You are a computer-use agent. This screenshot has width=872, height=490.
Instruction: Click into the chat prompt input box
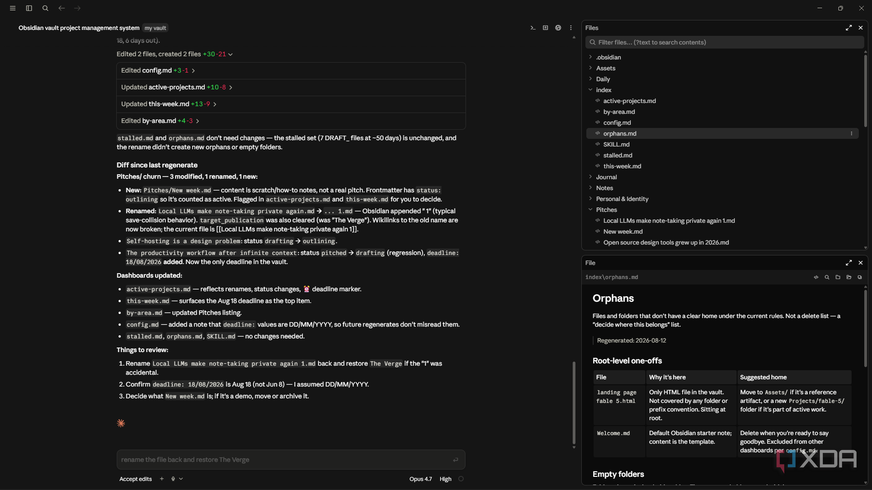click(291, 460)
